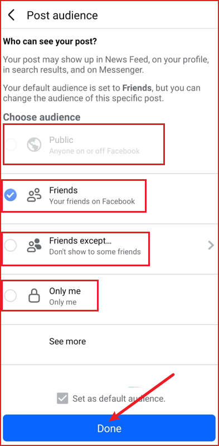
Task: Click the globe icon for Public
Action: point(34,145)
